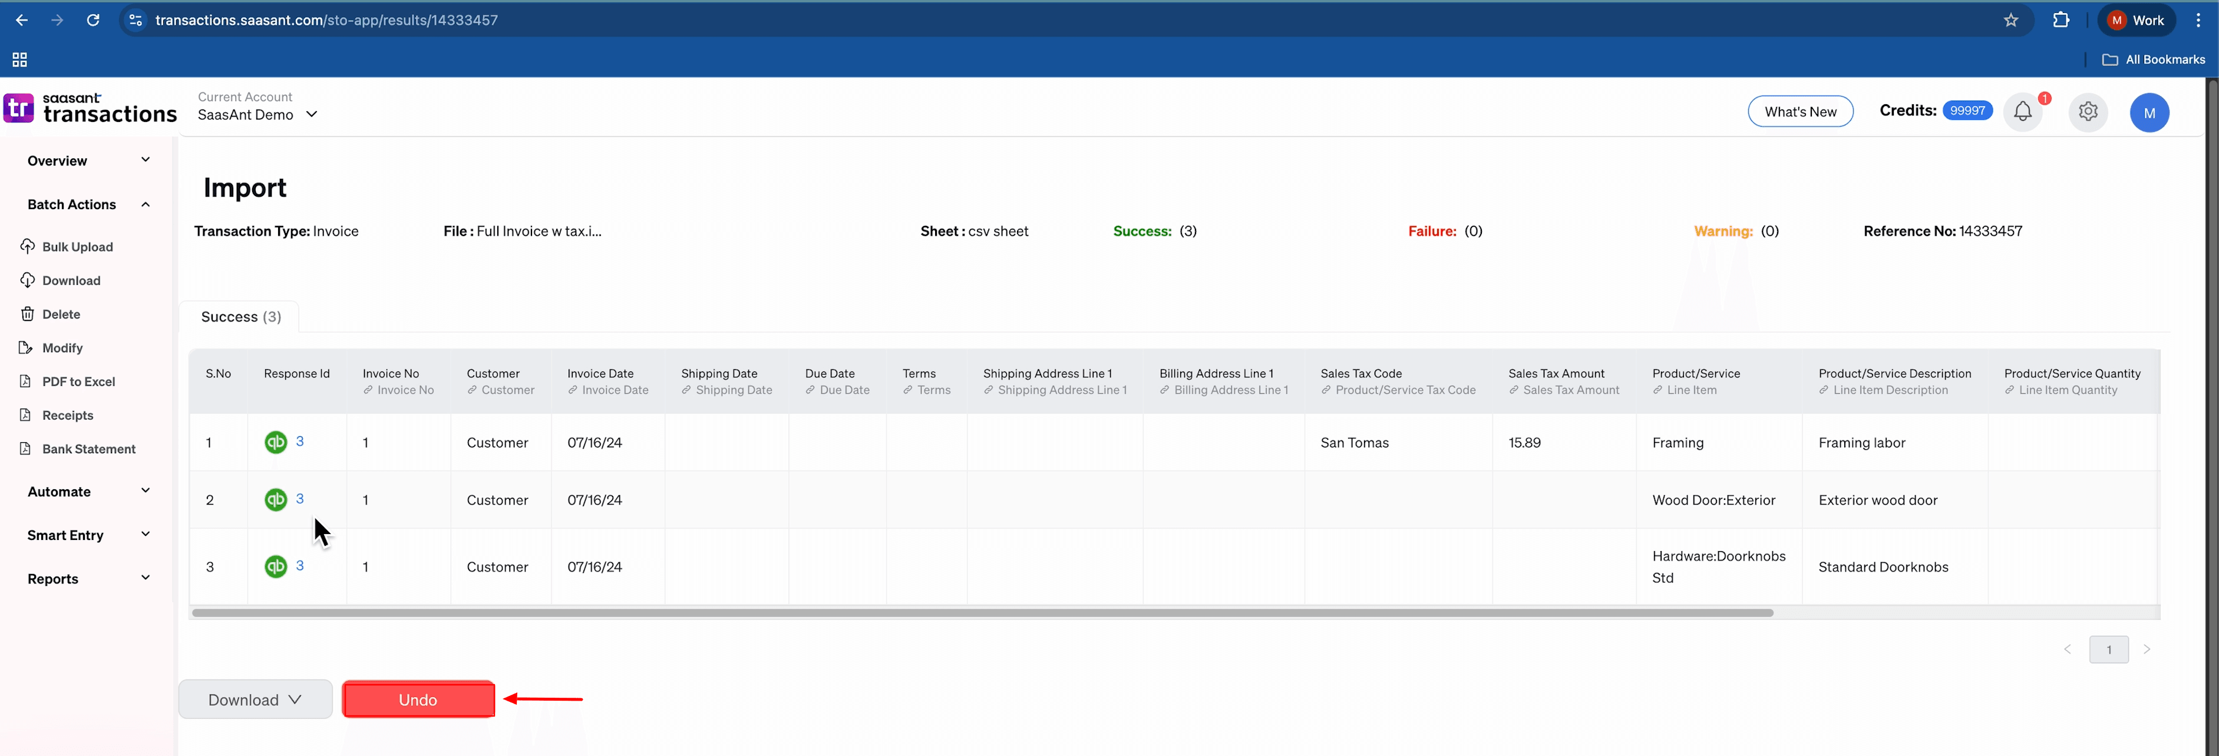The image size is (2219, 756).
Task: Open Modify in the sidebar
Action: point(52,347)
